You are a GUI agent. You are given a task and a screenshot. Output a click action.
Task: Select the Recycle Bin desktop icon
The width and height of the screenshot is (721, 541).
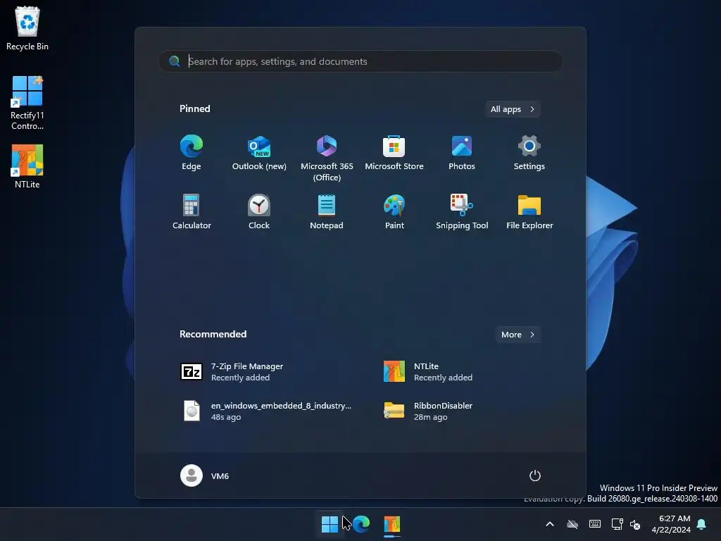click(27, 28)
